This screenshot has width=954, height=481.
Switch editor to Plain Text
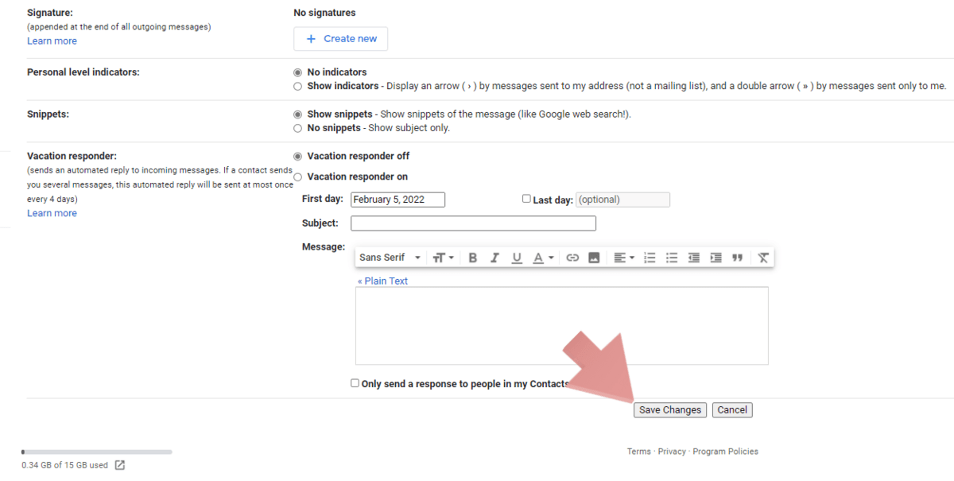pyautogui.click(x=382, y=281)
